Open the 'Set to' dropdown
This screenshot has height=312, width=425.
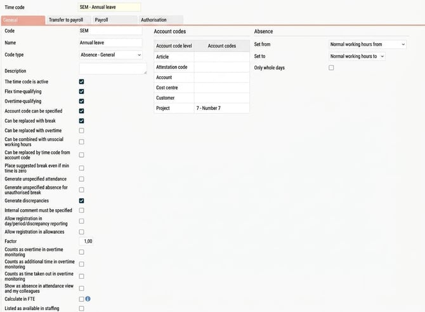pos(357,56)
